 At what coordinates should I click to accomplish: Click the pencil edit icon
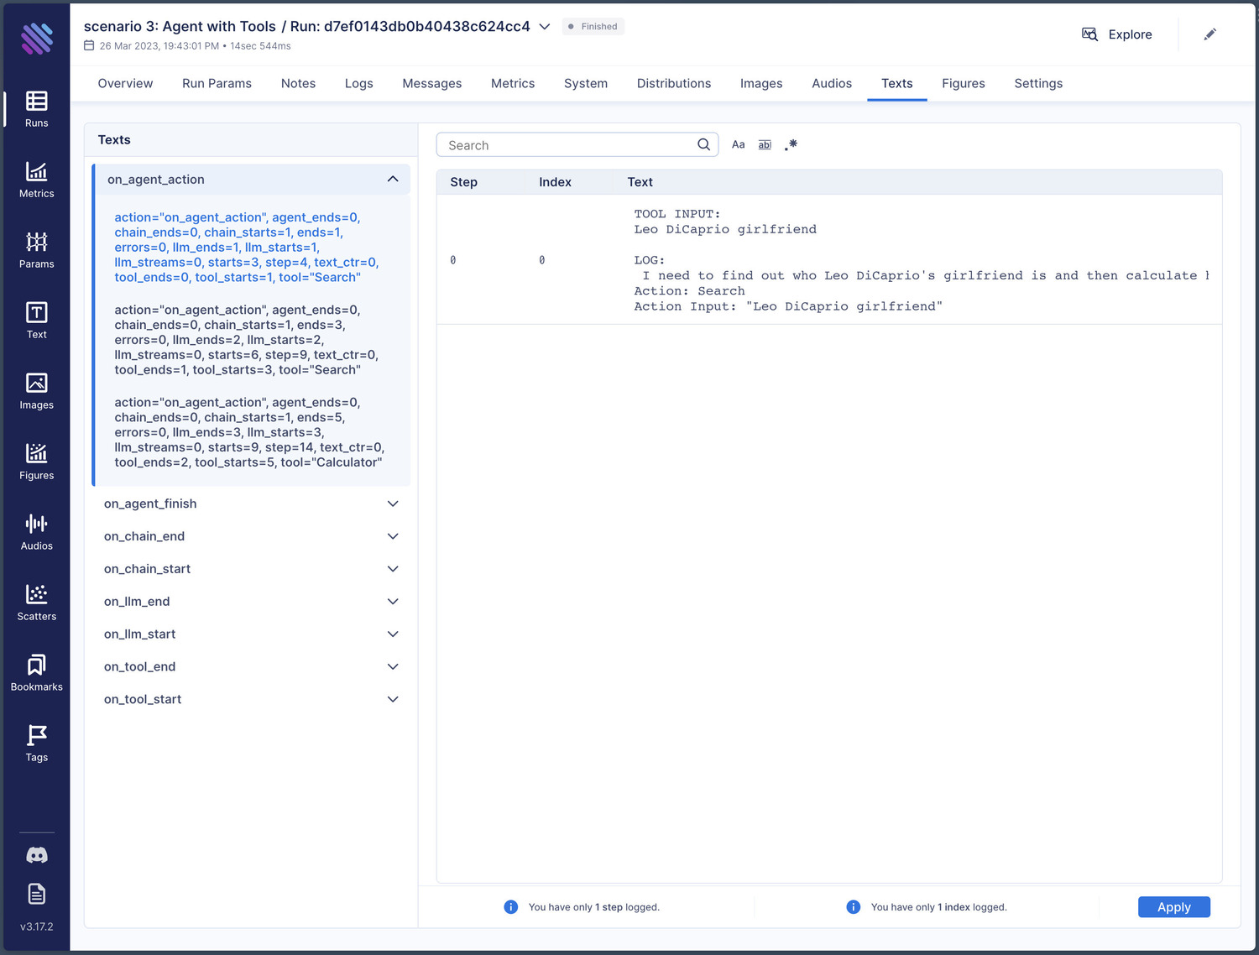pyautogui.click(x=1209, y=34)
